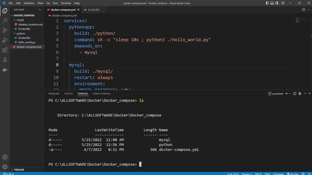Toggle primary side bar visibility
Image resolution: width=312 pixels, height=175 pixels.
coord(268,3)
